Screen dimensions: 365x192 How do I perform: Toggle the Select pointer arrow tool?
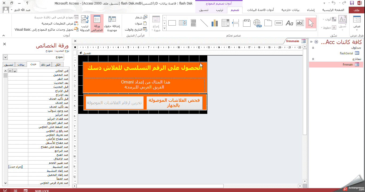point(311,23)
